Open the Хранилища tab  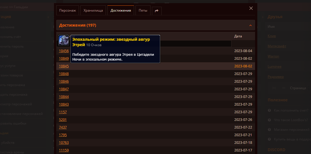93,10
